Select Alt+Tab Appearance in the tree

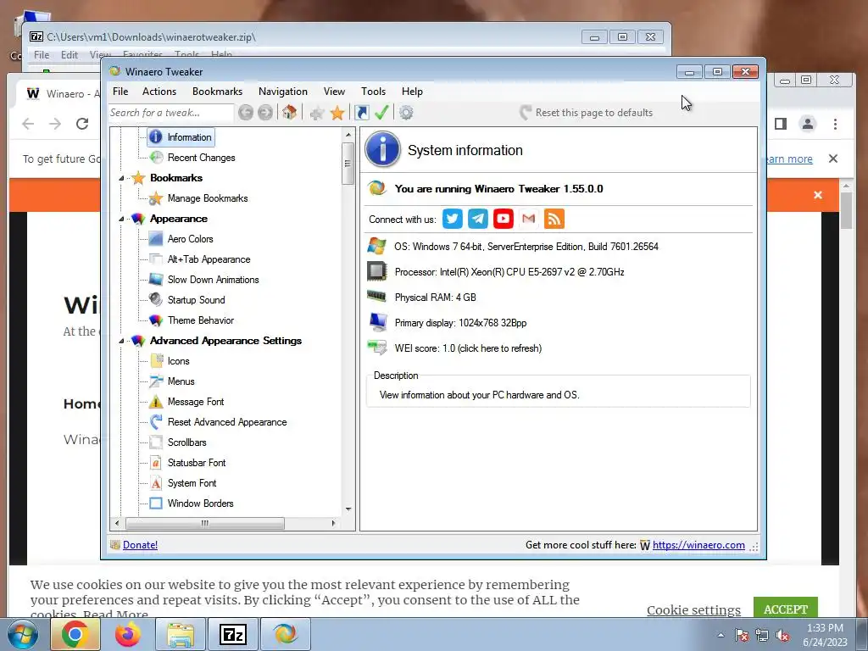(x=209, y=259)
